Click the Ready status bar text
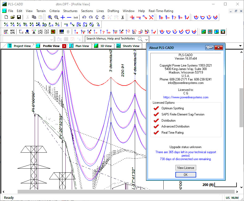 click(x=9, y=198)
